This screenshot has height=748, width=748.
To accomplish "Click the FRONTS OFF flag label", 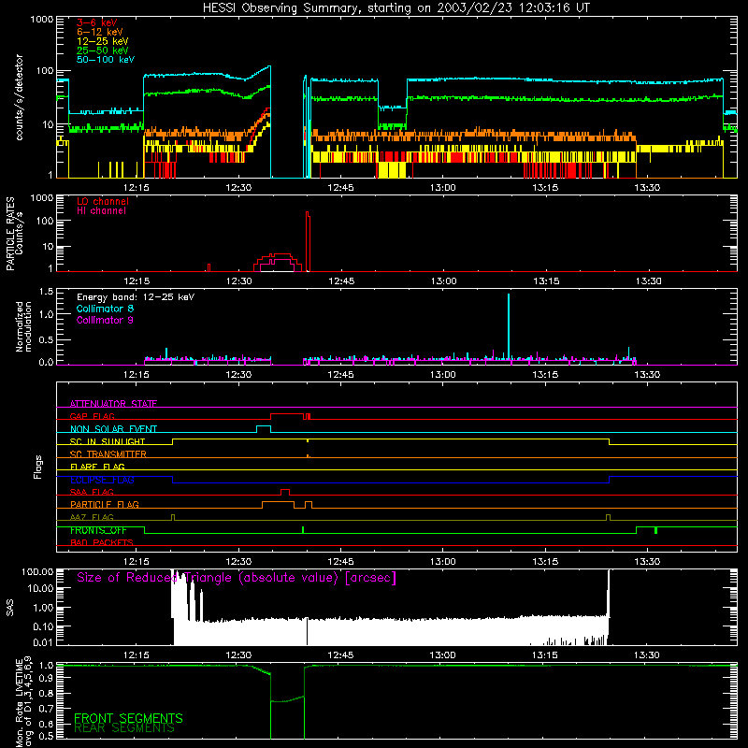I will [x=98, y=530].
